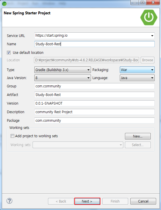Click the New... working set button
The width and height of the screenshot is (161, 210).
pos(138,136)
